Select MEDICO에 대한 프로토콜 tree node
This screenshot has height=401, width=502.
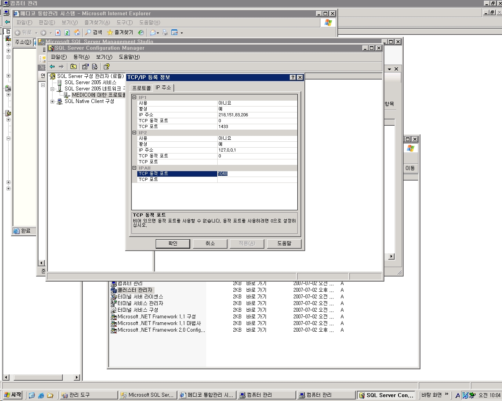point(98,95)
